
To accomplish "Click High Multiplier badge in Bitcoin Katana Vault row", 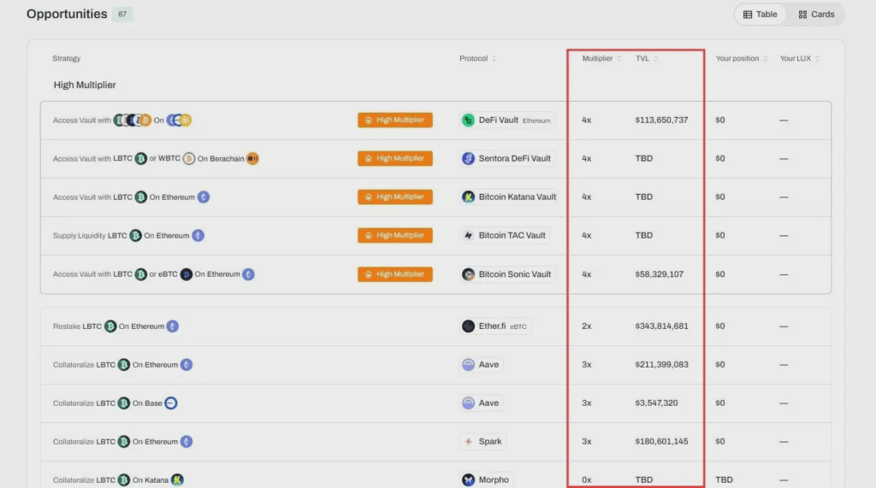I will click(x=395, y=197).
